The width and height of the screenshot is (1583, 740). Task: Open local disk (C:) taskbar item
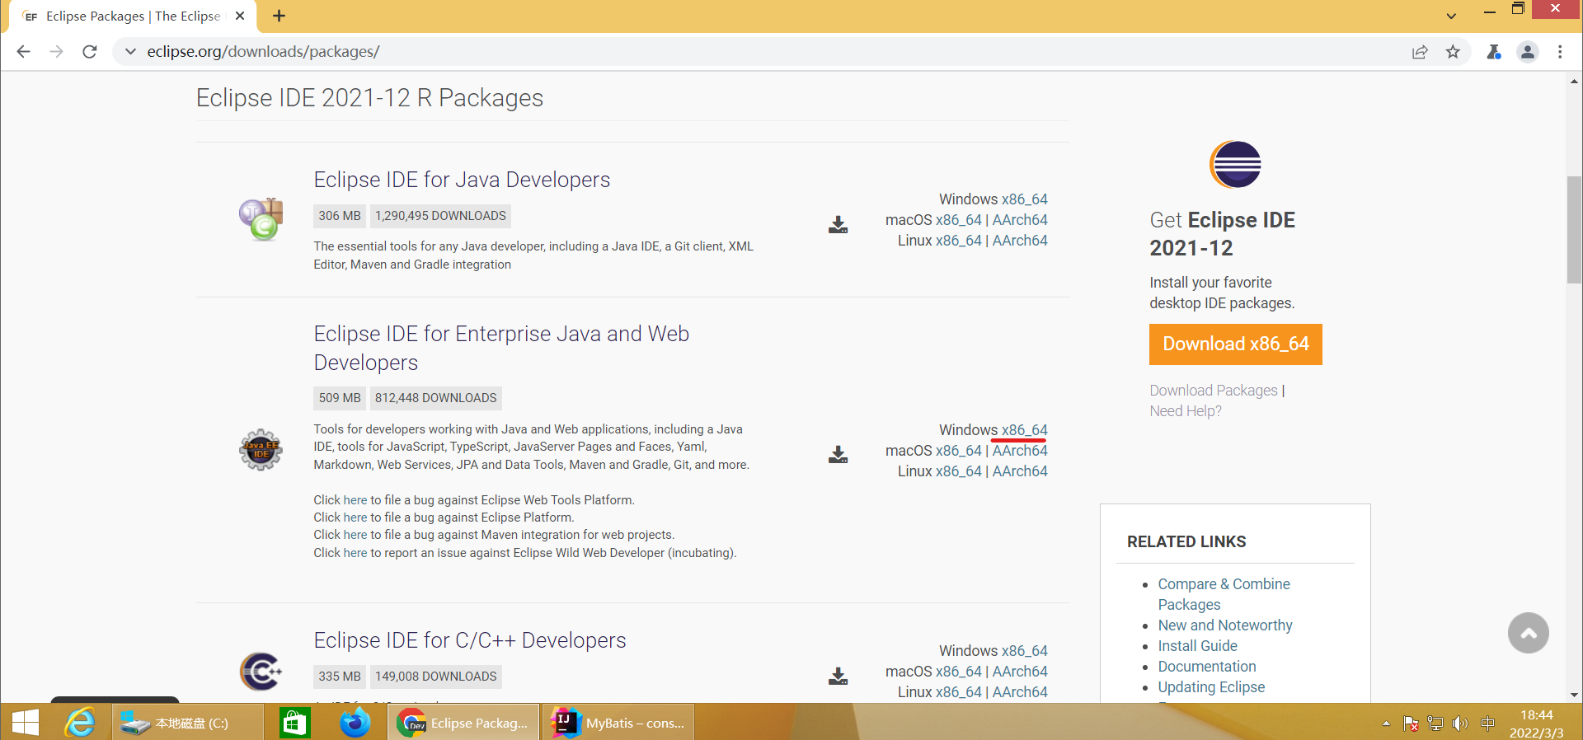point(188,723)
